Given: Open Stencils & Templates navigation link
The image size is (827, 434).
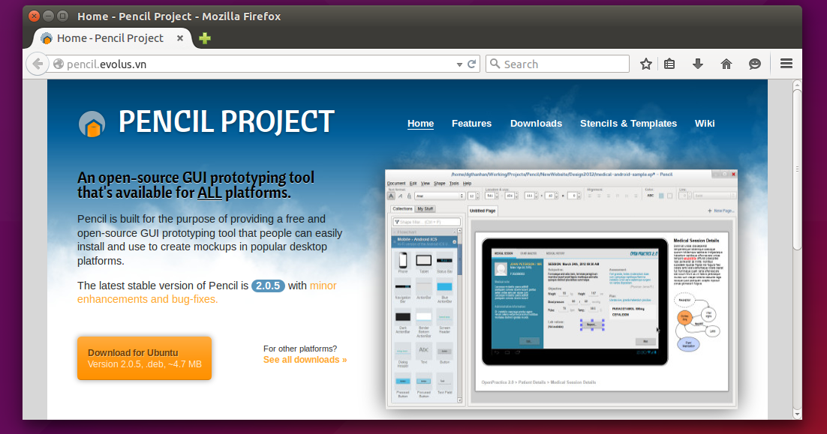Looking at the screenshot, I should point(628,123).
